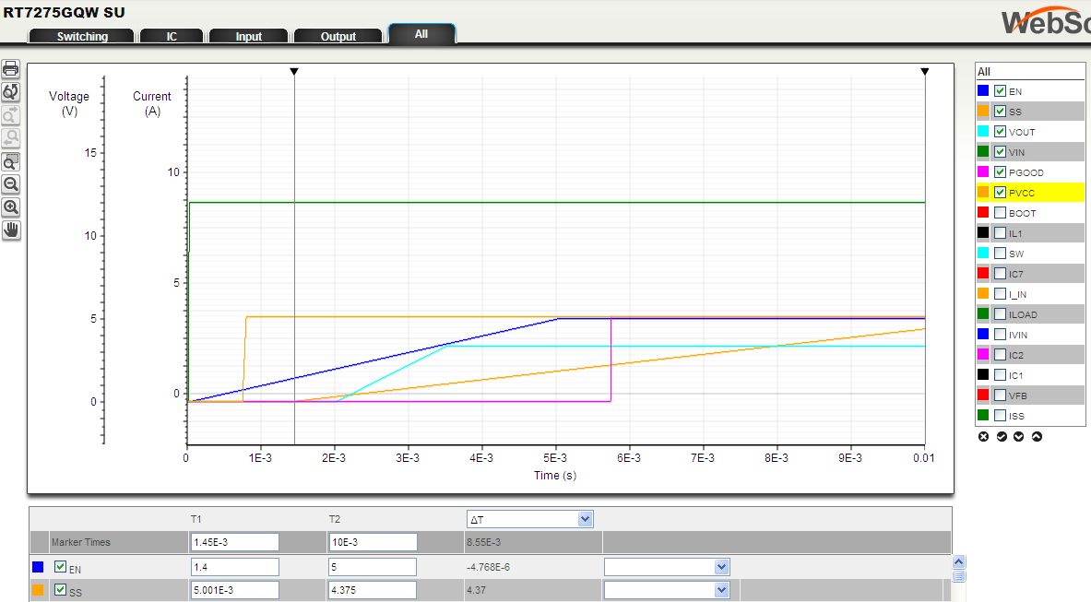Select the Print chart icon
Viewport: 1091px width, 602px height.
click(x=10, y=68)
